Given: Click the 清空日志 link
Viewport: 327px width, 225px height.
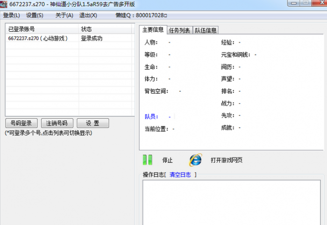Looking at the screenshot, I should click(x=180, y=175).
